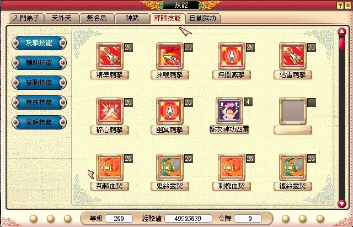Open the 神武 tab
Screen dimensions: 353x227
click(132, 18)
